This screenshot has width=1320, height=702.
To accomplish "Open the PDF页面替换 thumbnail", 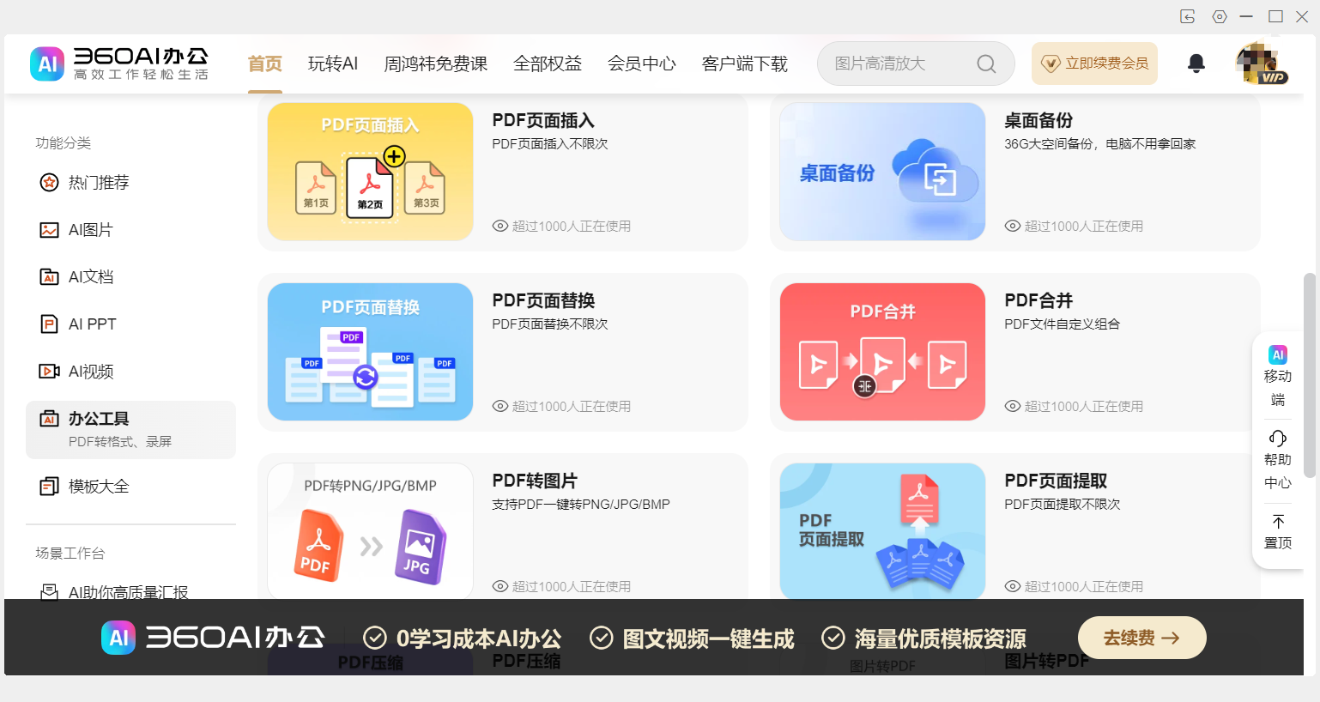I will pos(370,352).
